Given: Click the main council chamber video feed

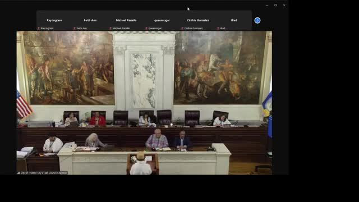Looking at the screenshot, I should point(144,103).
